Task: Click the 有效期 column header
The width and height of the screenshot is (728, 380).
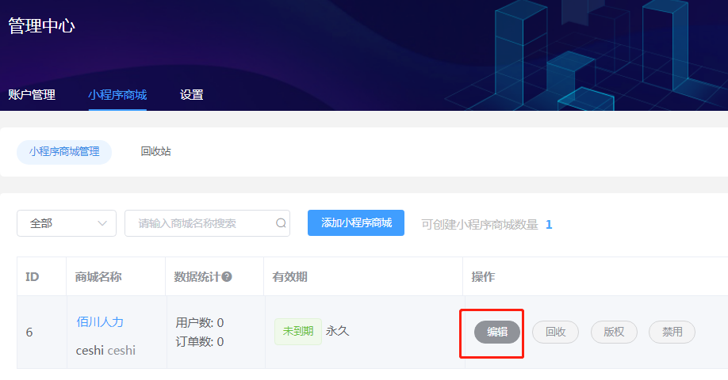Action: tap(289, 277)
